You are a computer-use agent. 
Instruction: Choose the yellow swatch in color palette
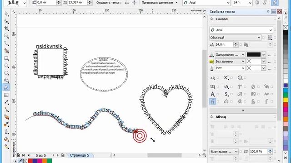point(286,100)
